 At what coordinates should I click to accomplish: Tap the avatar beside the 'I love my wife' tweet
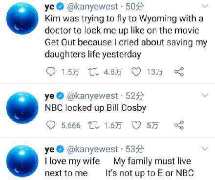[22, 161]
